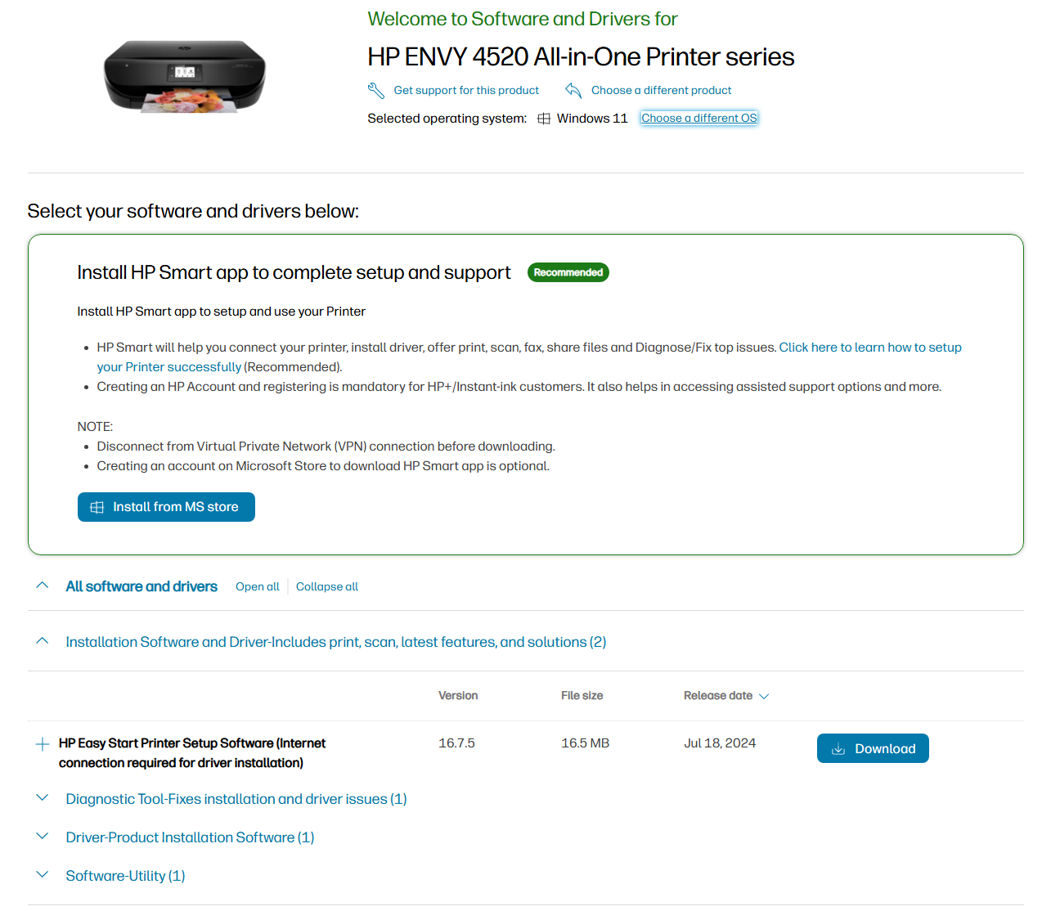Image resolution: width=1042 pixels, height=911 pixels.
Task: Click the green Recommended badge
Action: [568, 272]
